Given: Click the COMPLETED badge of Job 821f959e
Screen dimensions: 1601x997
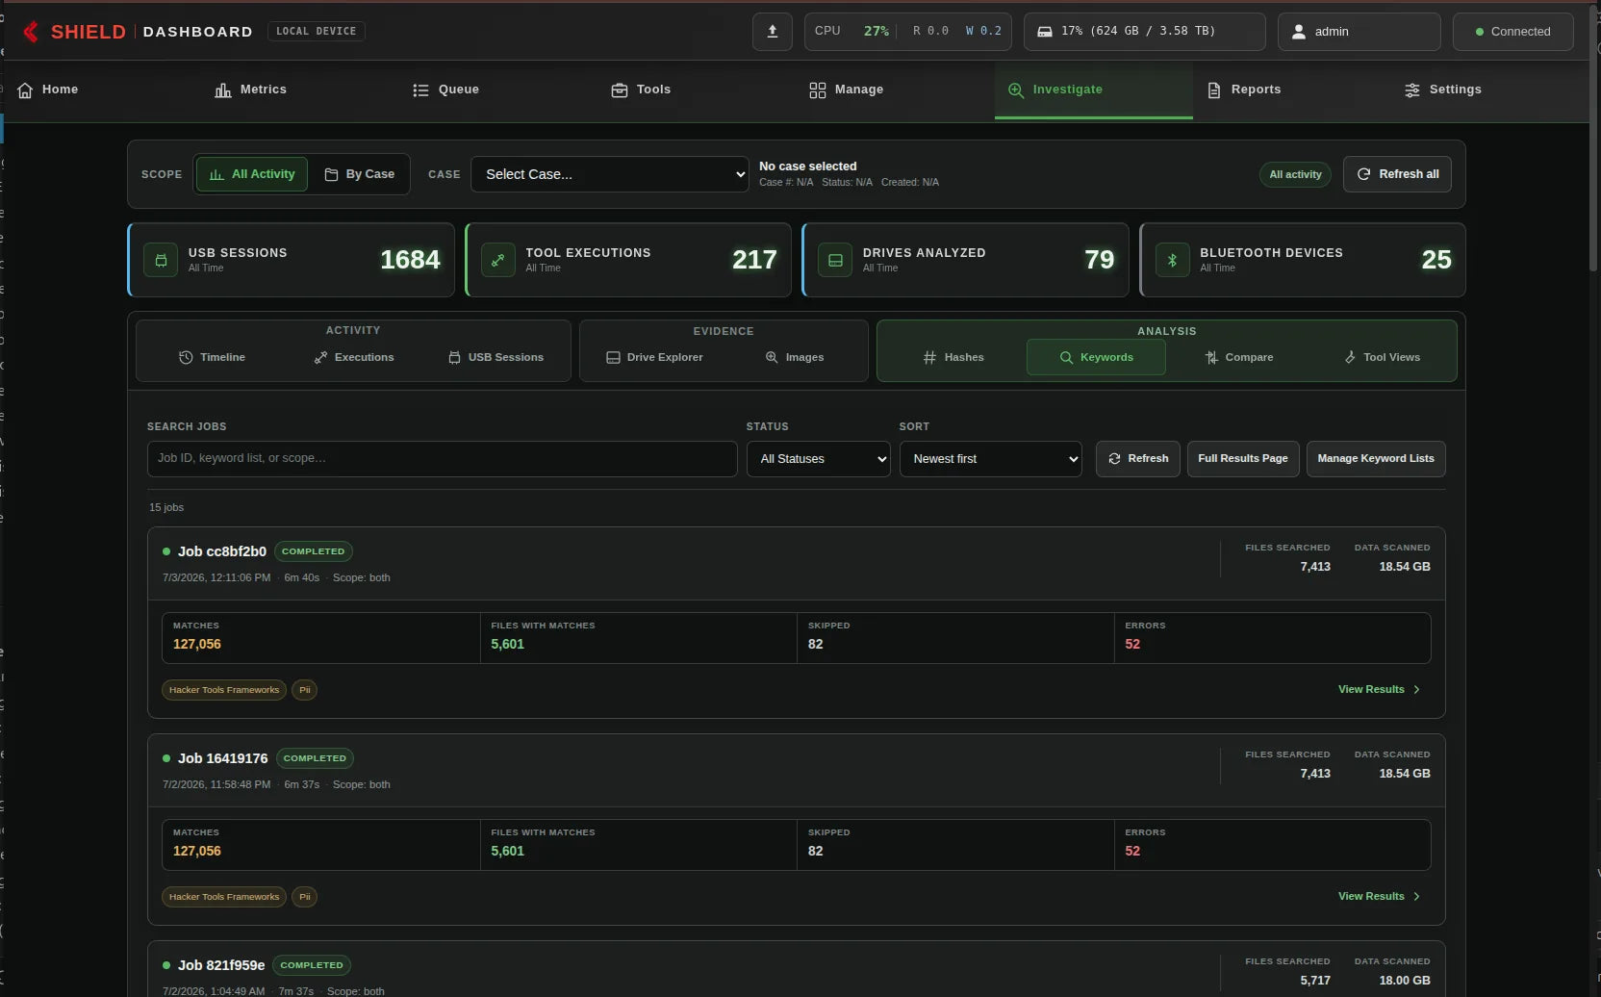Looking at the screenshot, I should coord(312,965).
